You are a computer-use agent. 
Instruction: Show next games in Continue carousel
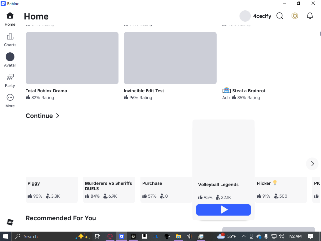click(312, 163)
